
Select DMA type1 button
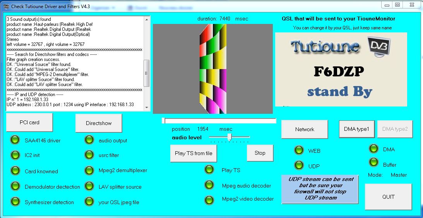tap(357, 129)
